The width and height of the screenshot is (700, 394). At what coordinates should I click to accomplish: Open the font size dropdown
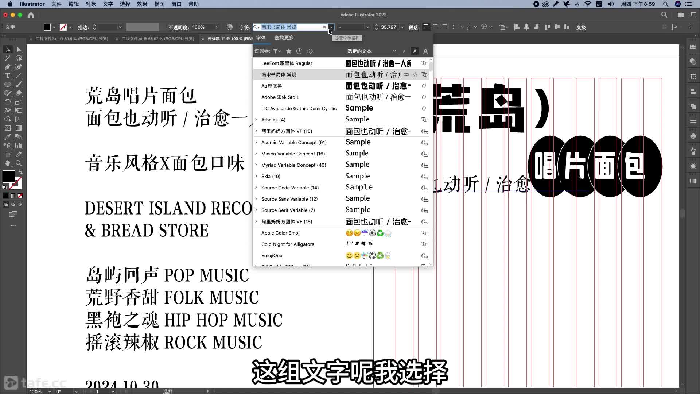click(402, 27)
